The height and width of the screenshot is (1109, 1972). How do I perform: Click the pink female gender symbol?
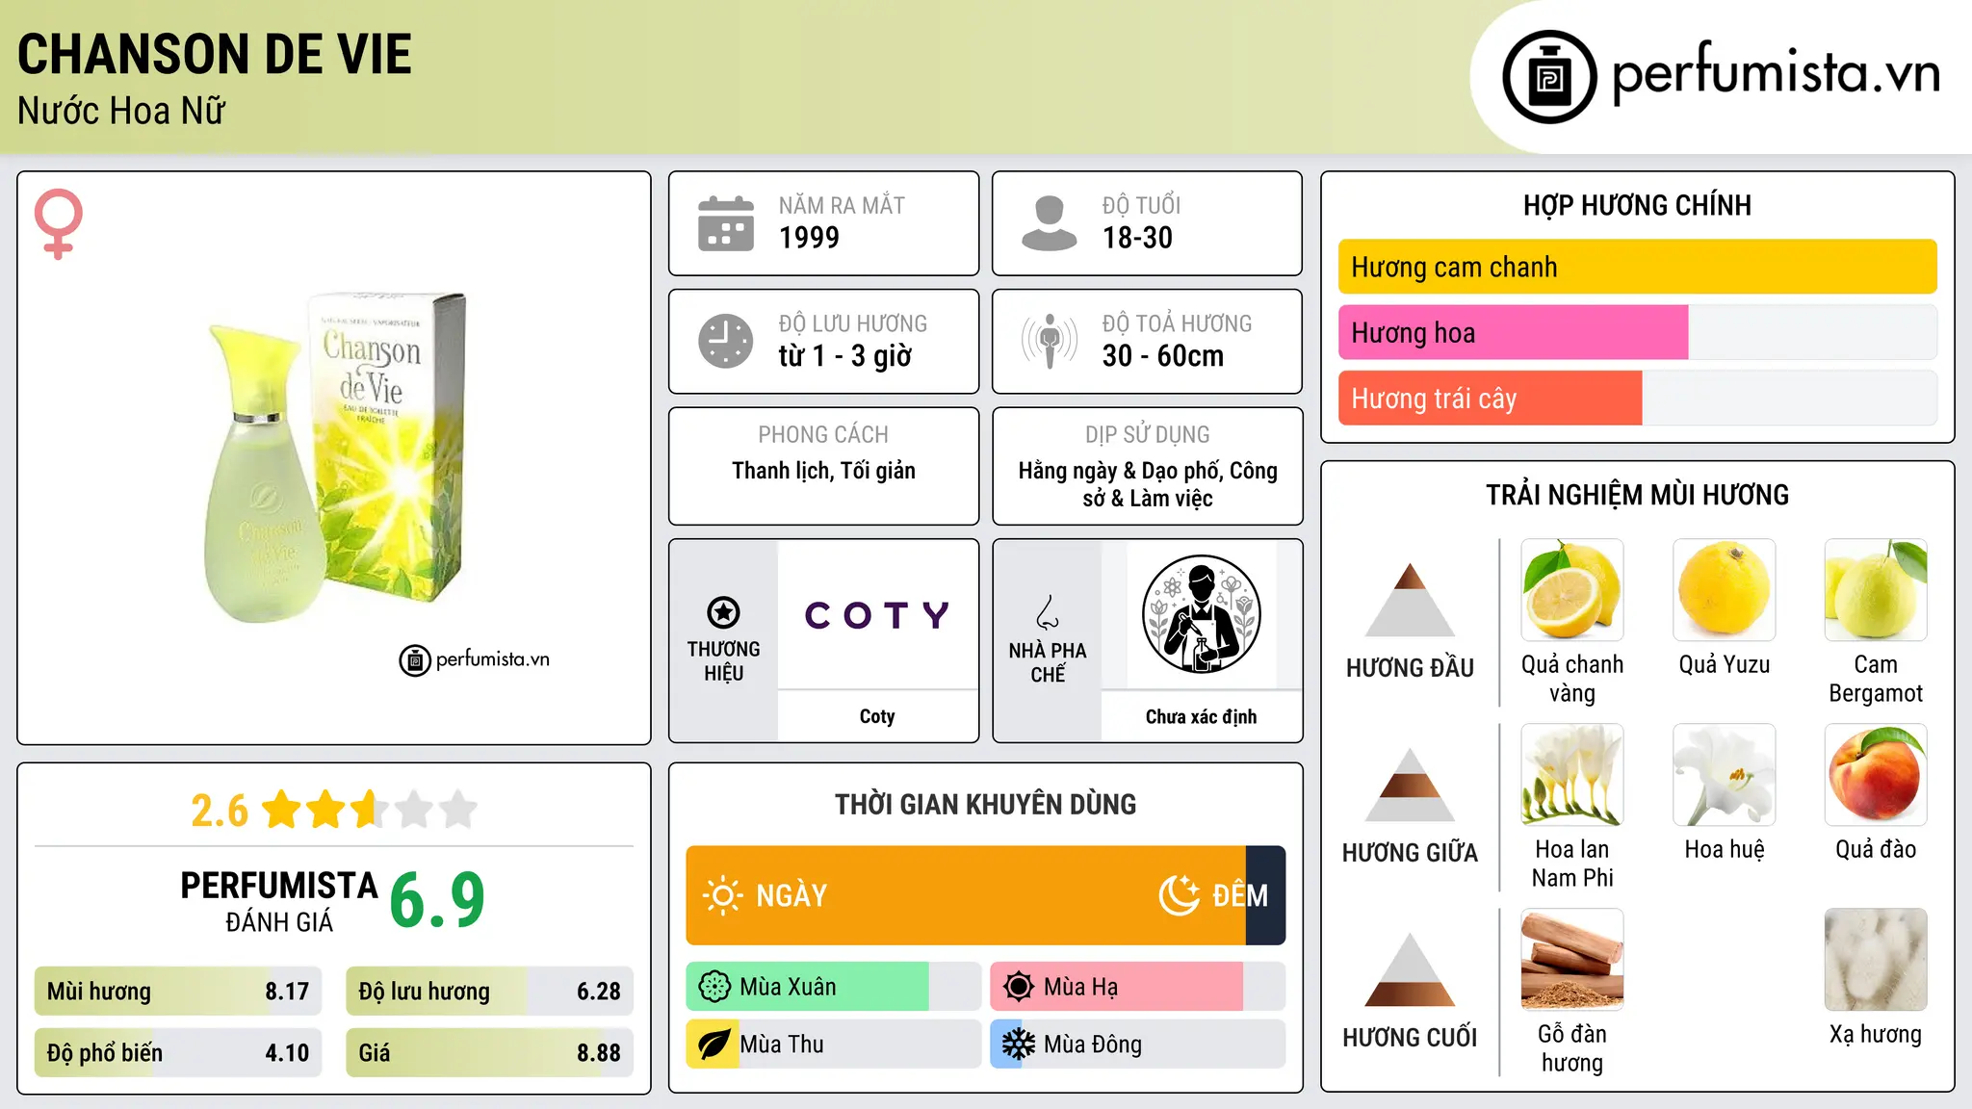coord(58,223)
